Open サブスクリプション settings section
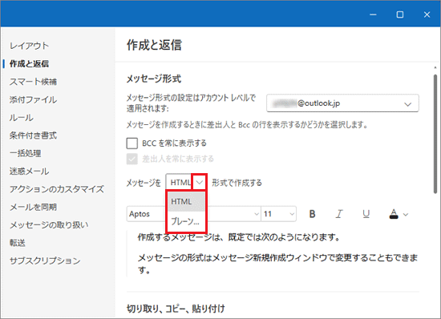Screen dimensions: 441x319 point(45,260)
